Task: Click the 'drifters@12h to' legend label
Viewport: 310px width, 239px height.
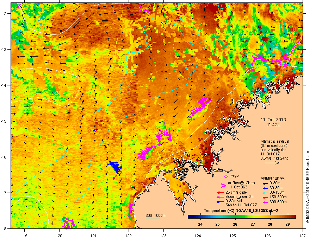Action: [x=241, y=183]
